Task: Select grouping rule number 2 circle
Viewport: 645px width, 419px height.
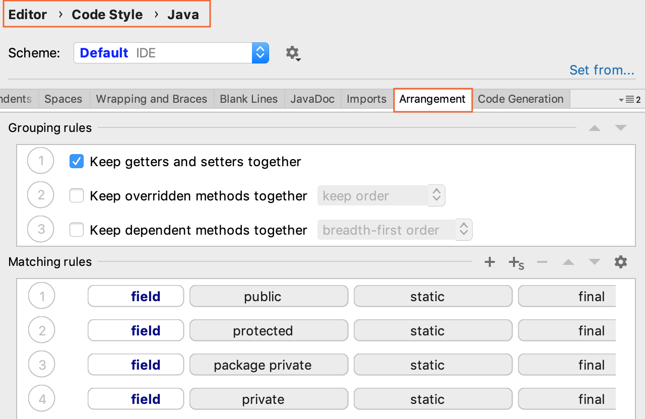Action: click(41, 195)
